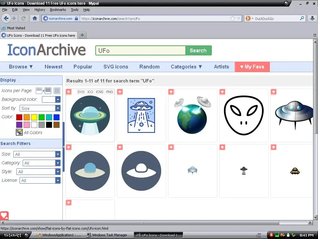The width and height of the screenshot is (318, 239).
Task: Click the browser Back arrow button
Action: (x=6, y=18)
